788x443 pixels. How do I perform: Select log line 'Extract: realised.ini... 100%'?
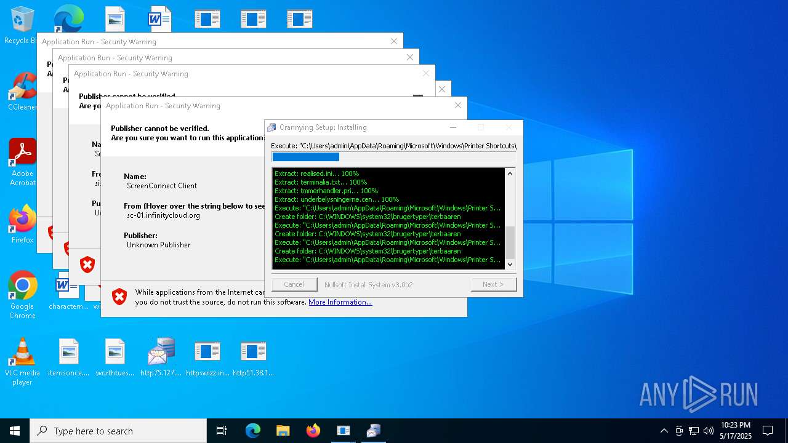316,174
